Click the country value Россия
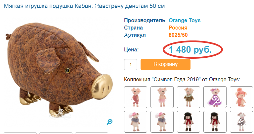 pyautogui.click(x=178, y=28)
